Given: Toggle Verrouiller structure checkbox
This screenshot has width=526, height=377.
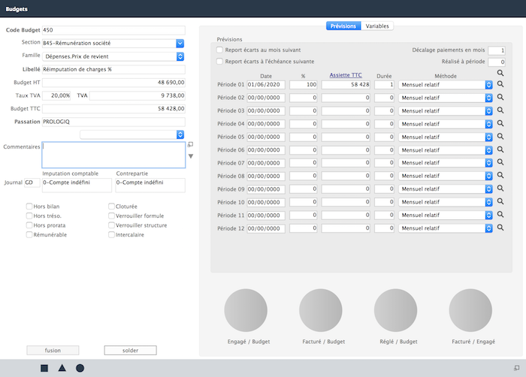Looking at the screenshot, I should [112, 225].
